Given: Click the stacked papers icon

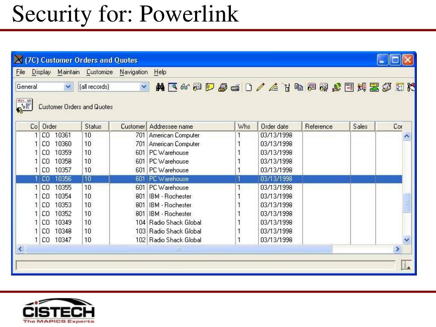Looking at the screenshot, I should pos(387,87).
